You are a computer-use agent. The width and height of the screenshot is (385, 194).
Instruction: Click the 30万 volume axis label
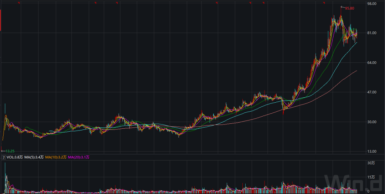[371, 163]
